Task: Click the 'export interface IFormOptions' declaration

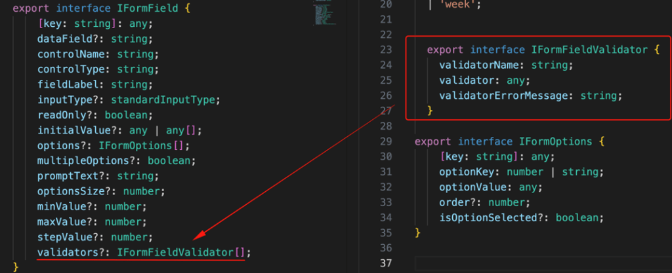Action: pyautogui.click(x=509, y=141)
